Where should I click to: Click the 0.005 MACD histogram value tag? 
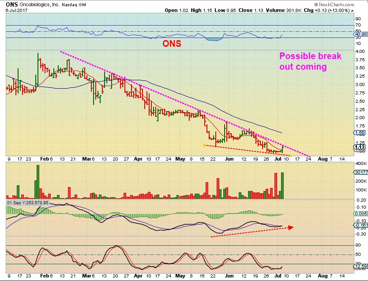361,214
